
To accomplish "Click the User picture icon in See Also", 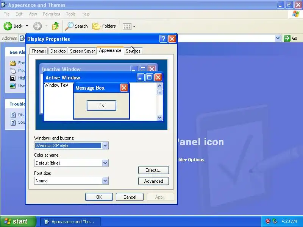I will point(12,86).
